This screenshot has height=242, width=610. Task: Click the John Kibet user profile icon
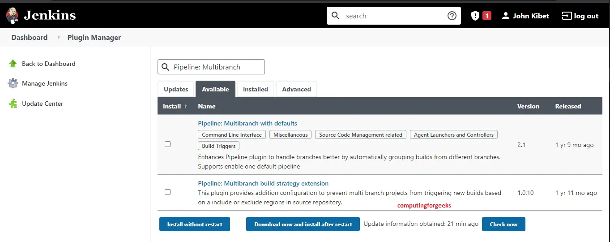tap(506, 16)
